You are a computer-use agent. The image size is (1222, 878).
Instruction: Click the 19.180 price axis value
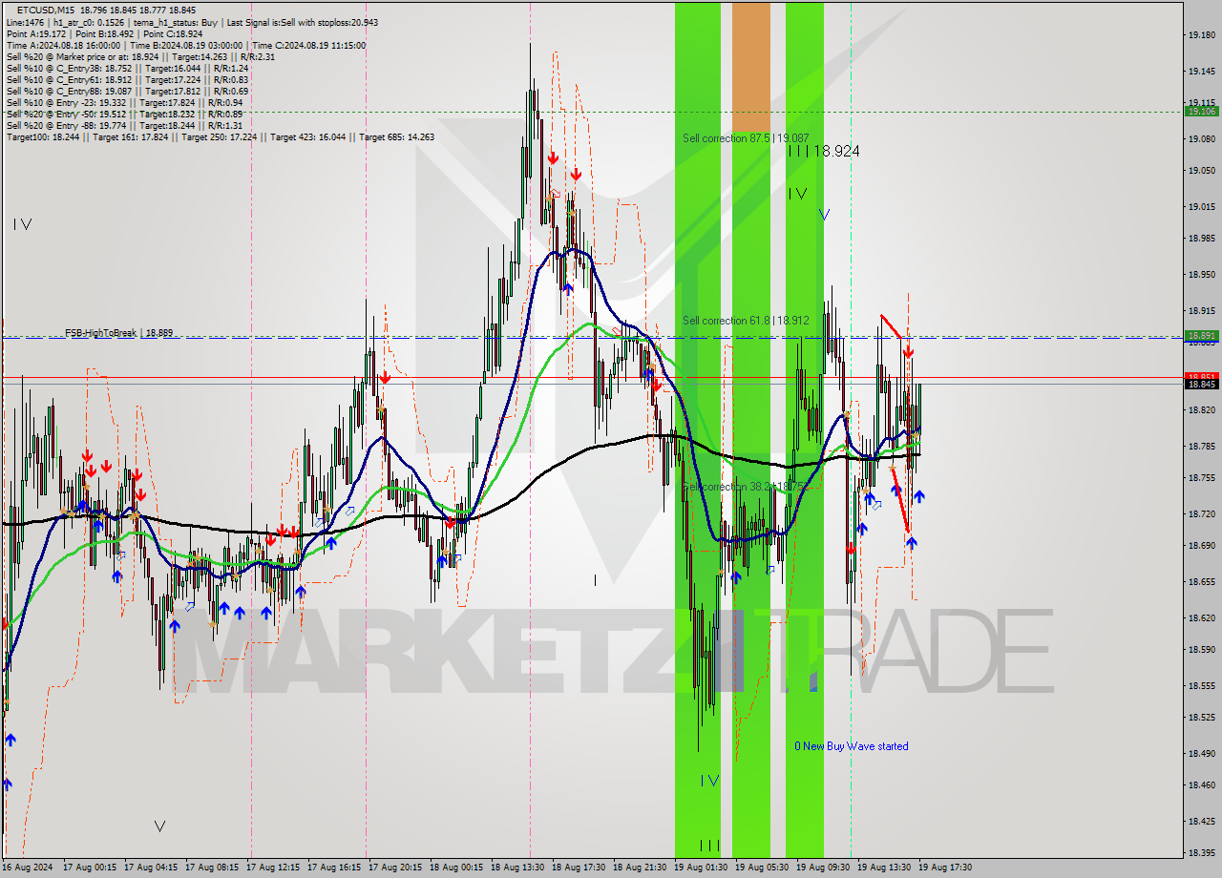1200,35
